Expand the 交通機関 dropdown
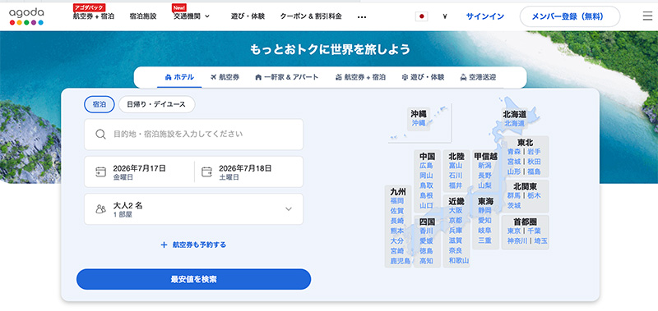Viewport: 658px width, 311px height. [x=192, y=16]
